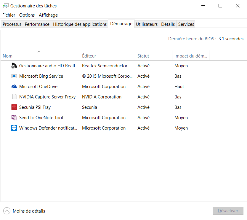This screenshot has width=247, height=220.
Task: Minimize the Gestionnaire des tâches window
Action: (203, 6)
